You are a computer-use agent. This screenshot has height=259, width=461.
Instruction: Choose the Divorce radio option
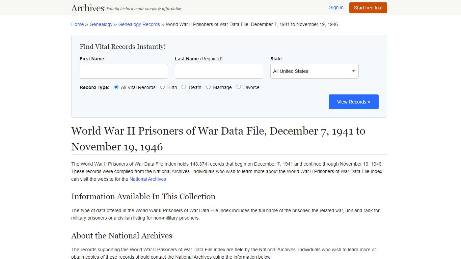point(239,87)
